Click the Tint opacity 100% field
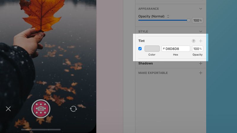The height and width of the screenshot is (133, 237). pyautogui.click(x=198, y=48)
